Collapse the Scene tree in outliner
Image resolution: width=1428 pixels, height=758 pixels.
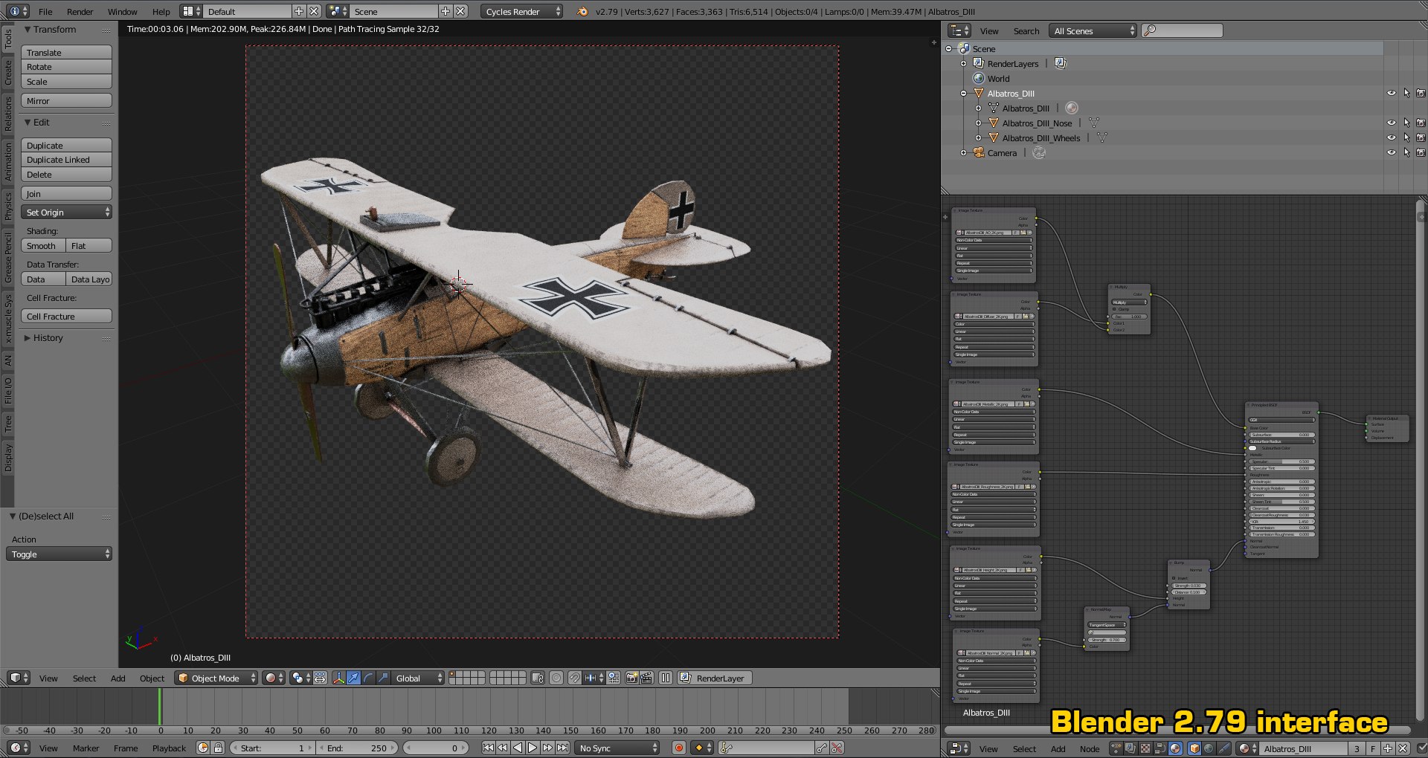click(949, 48)
